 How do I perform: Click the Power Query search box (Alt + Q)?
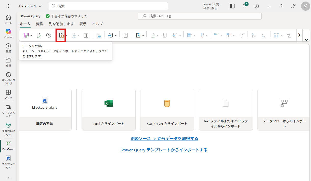[200, 16]
